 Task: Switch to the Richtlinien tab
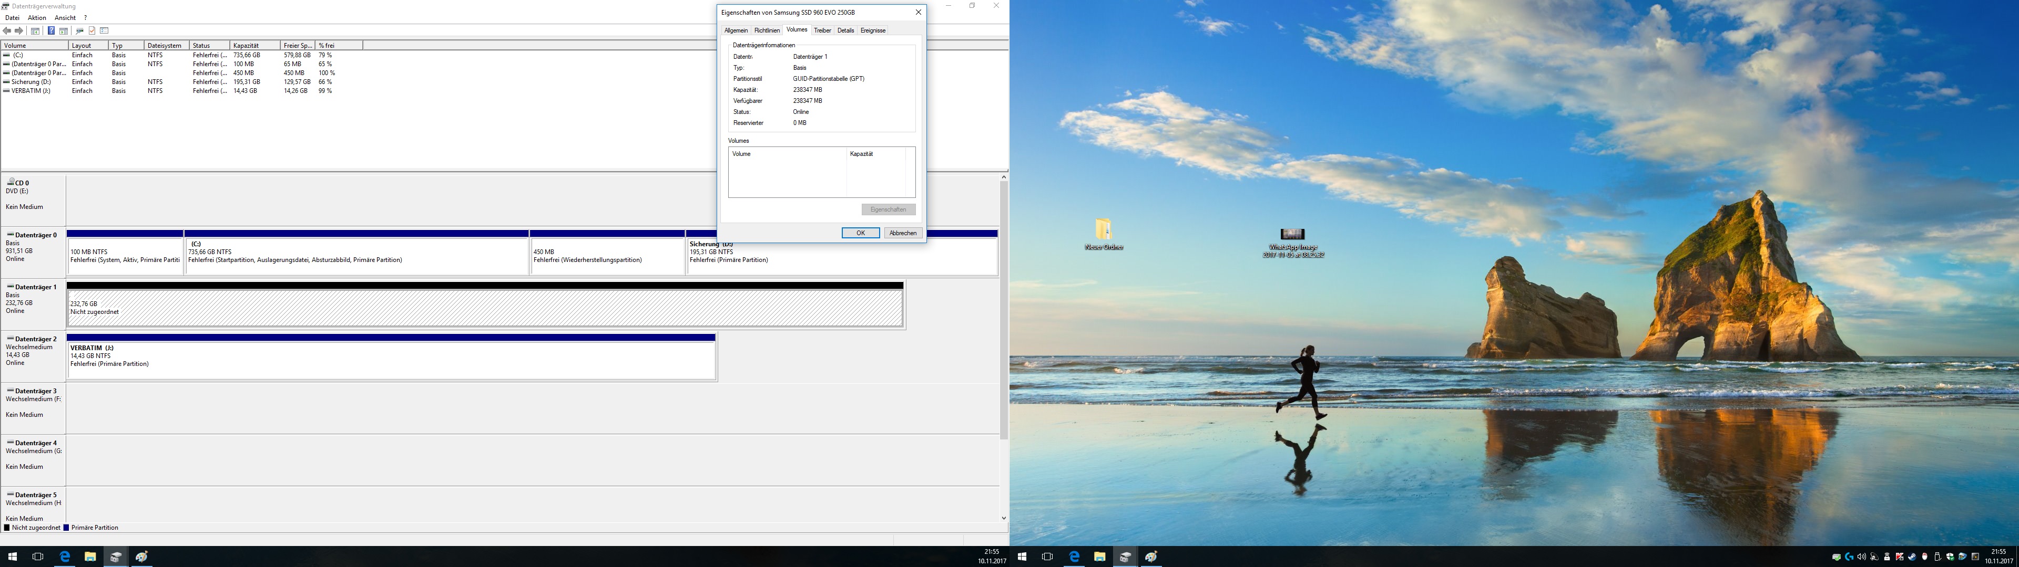767,30
